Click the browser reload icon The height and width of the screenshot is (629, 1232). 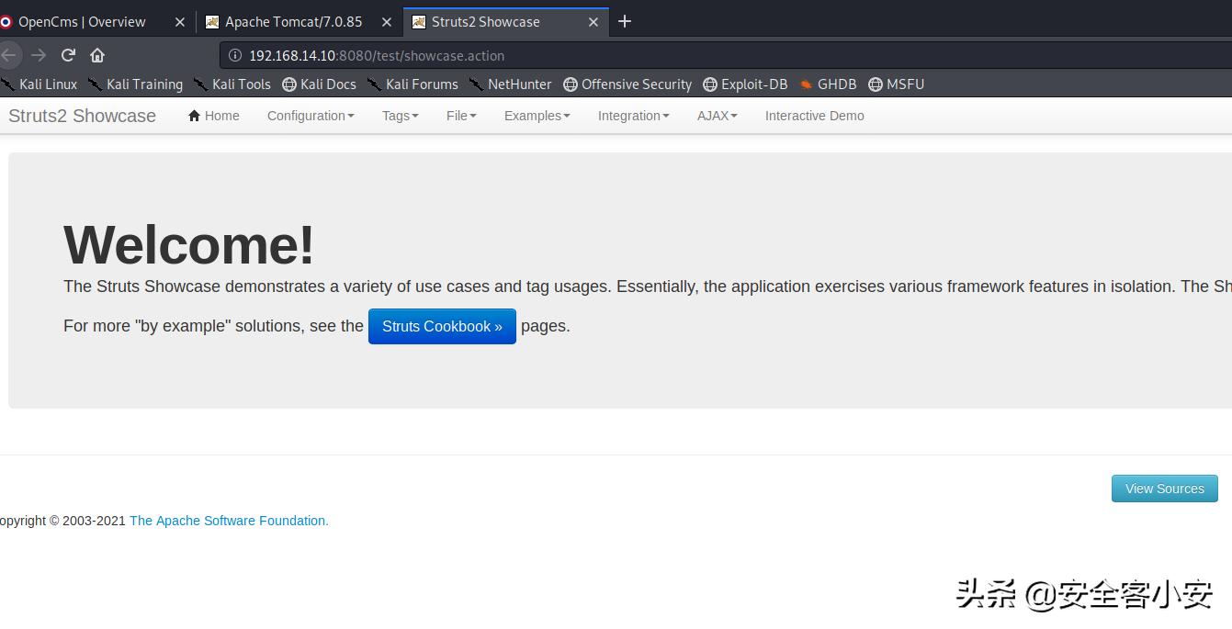(68, 55)
